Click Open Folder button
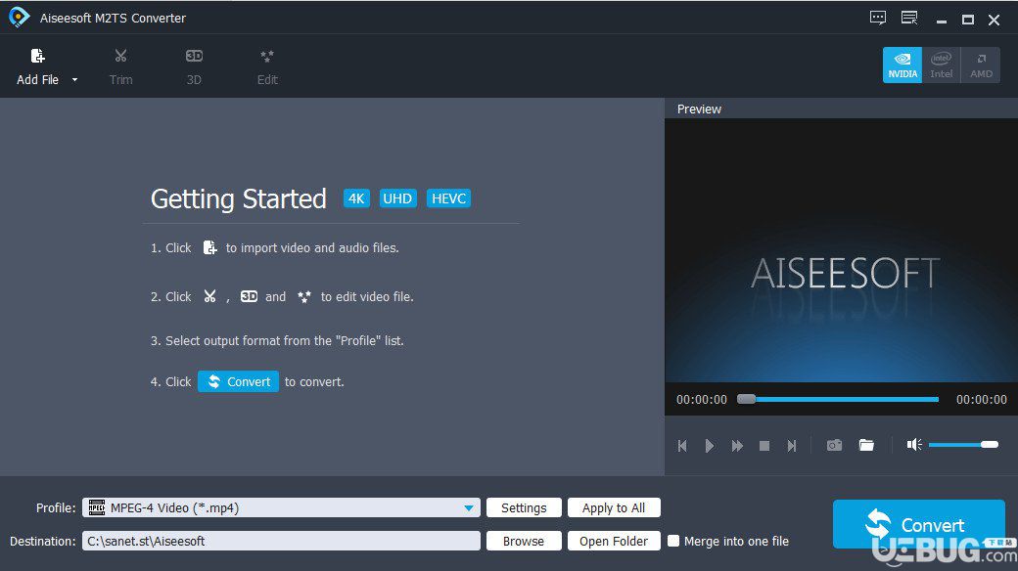The height and width of the screenshot is (571, 1018). [614, 541]
